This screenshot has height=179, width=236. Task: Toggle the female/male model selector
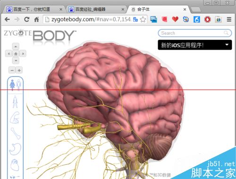point(15,85)
